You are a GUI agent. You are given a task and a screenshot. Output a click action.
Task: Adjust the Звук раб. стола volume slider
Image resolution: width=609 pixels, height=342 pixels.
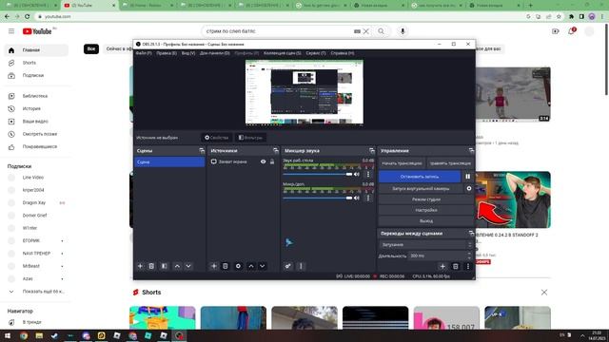pyautogui.click(x=317, y=175)
